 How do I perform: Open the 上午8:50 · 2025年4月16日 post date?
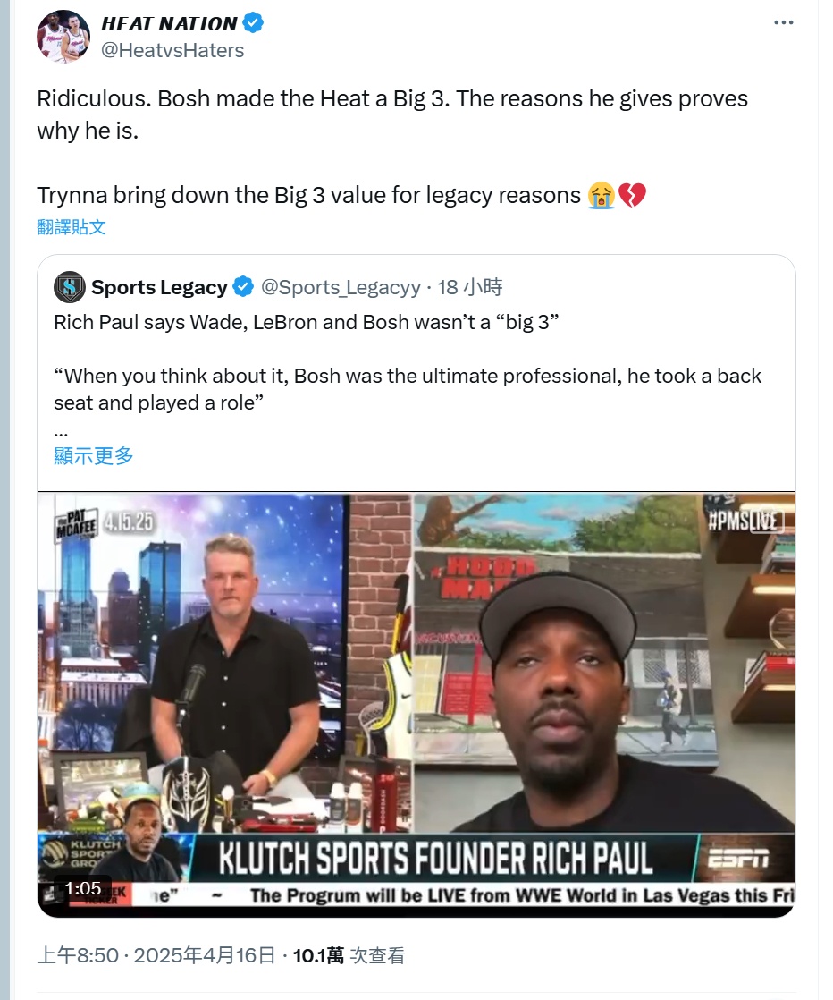coord(156,955)
